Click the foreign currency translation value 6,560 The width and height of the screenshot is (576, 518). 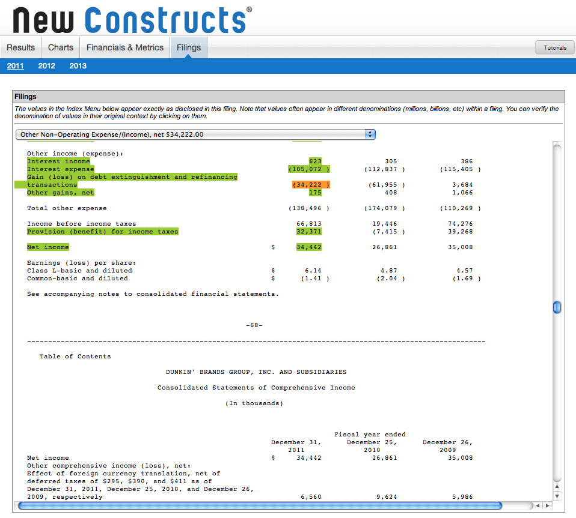tap(311, 497)
